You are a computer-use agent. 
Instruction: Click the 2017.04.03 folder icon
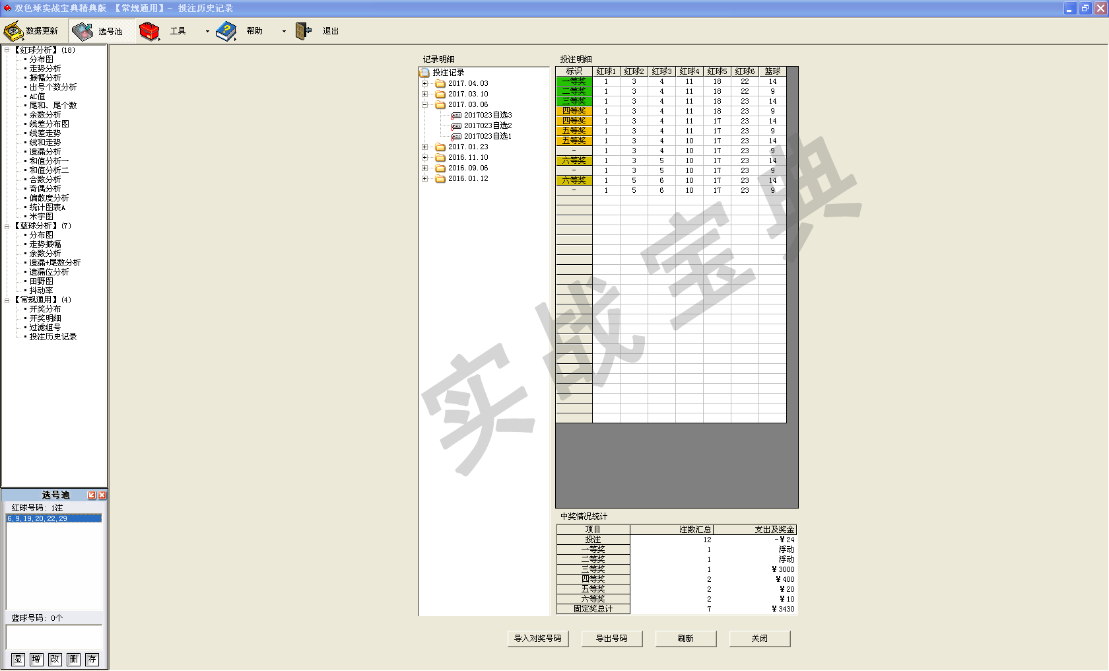click(440, 84)
